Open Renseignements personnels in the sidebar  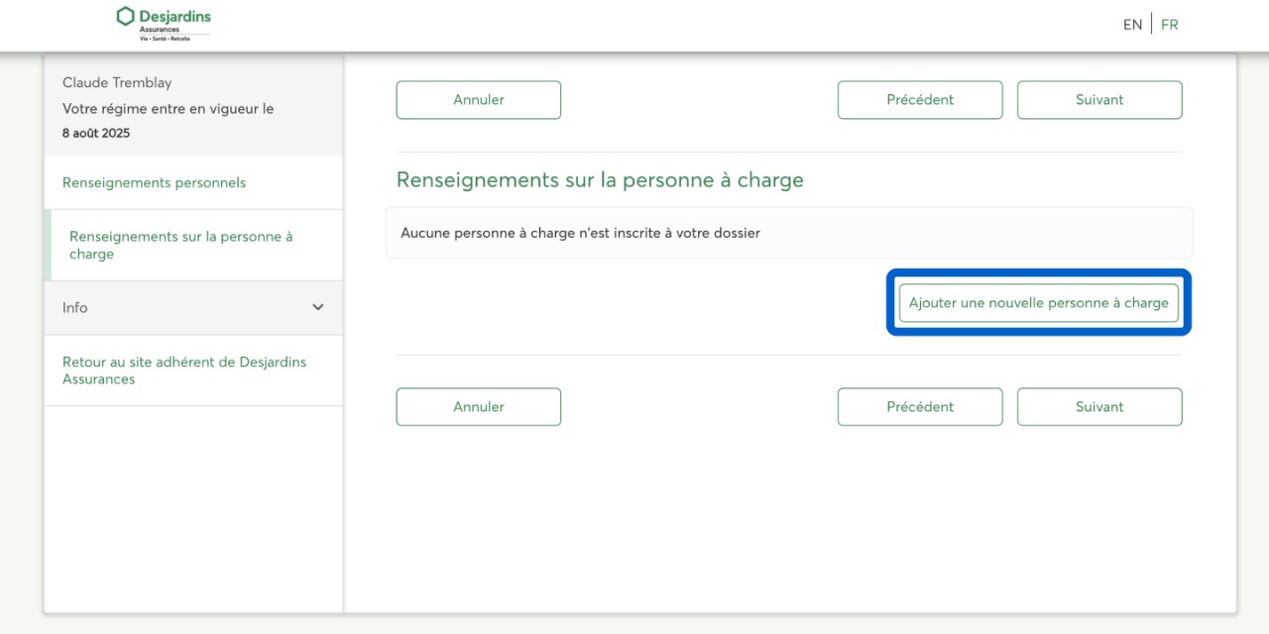pyautogui.click(x=154, y=182)
